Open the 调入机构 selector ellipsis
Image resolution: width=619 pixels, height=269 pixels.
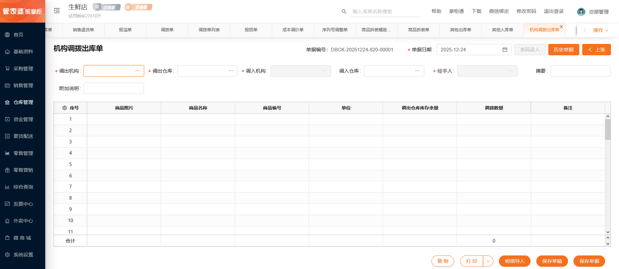coord(324,71)
